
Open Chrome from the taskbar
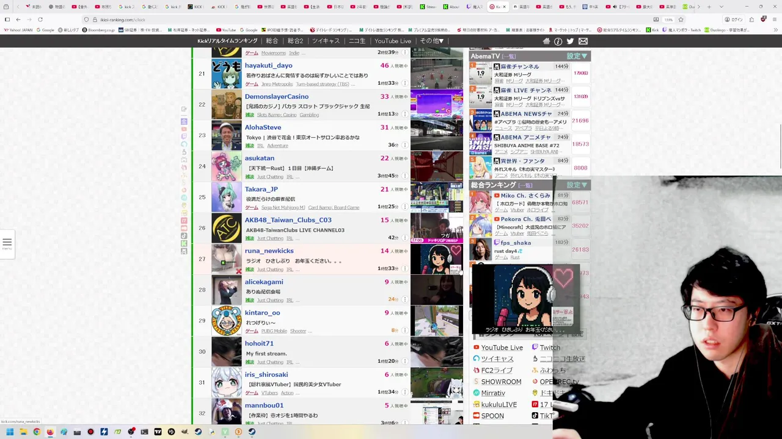click(x=37, y=432)
